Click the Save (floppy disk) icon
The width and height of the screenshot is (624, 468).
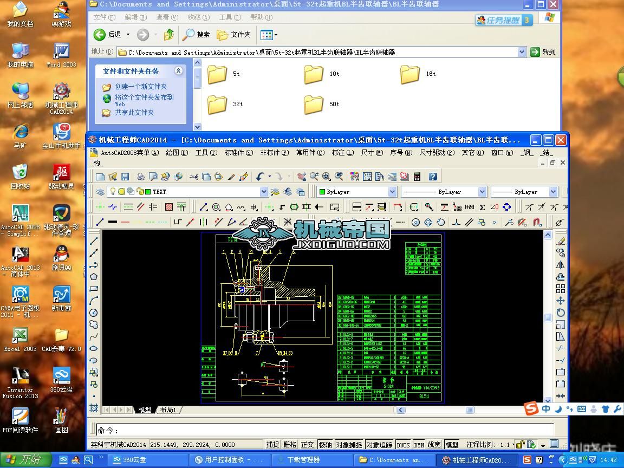125,177
